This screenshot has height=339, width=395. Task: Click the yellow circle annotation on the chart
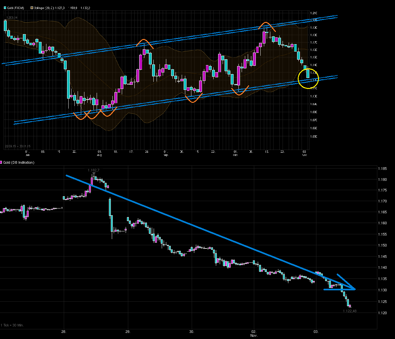coord(309,78)
